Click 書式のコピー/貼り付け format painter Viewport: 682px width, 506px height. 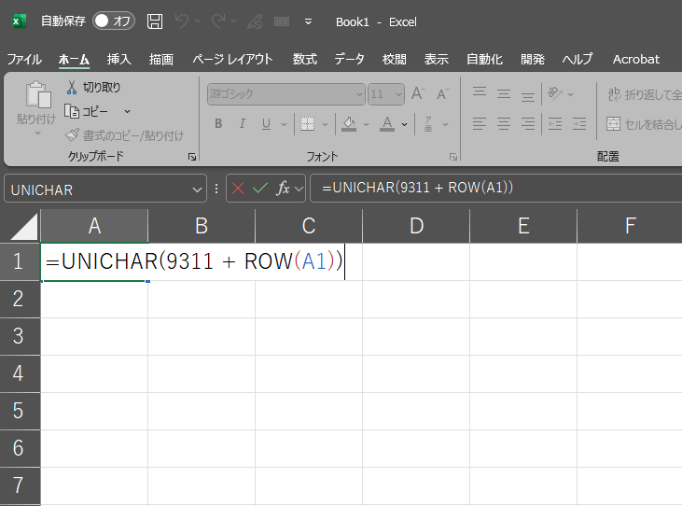(x=124, y=135)
